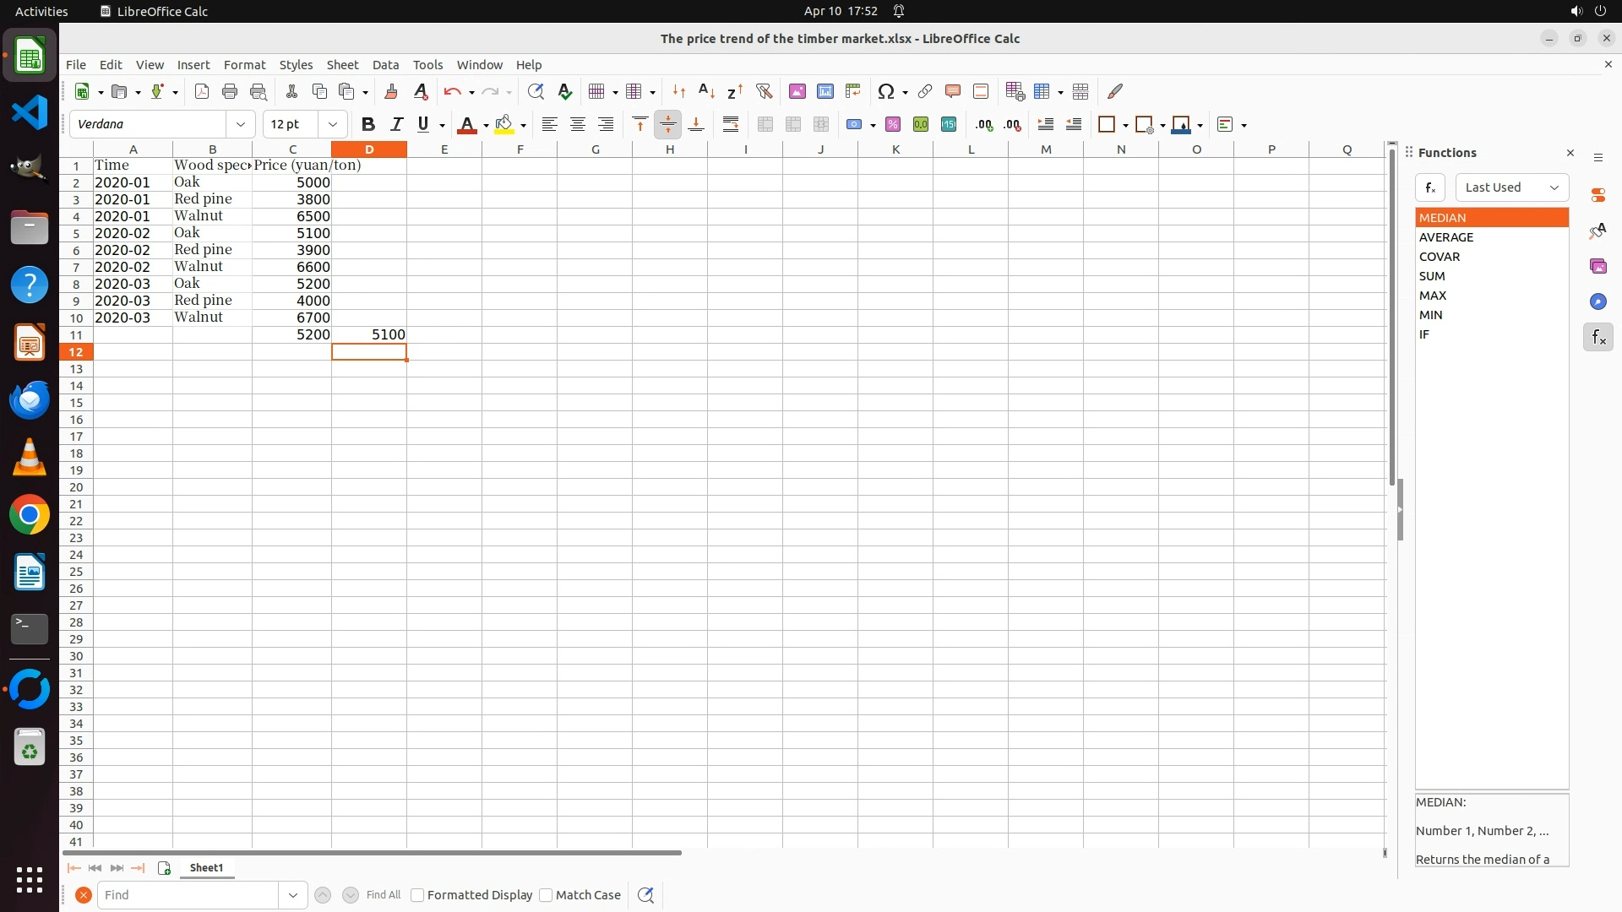The image size is (1622, 912).
Task: Open the font size dropdown arrow
Action: [333, 124]
